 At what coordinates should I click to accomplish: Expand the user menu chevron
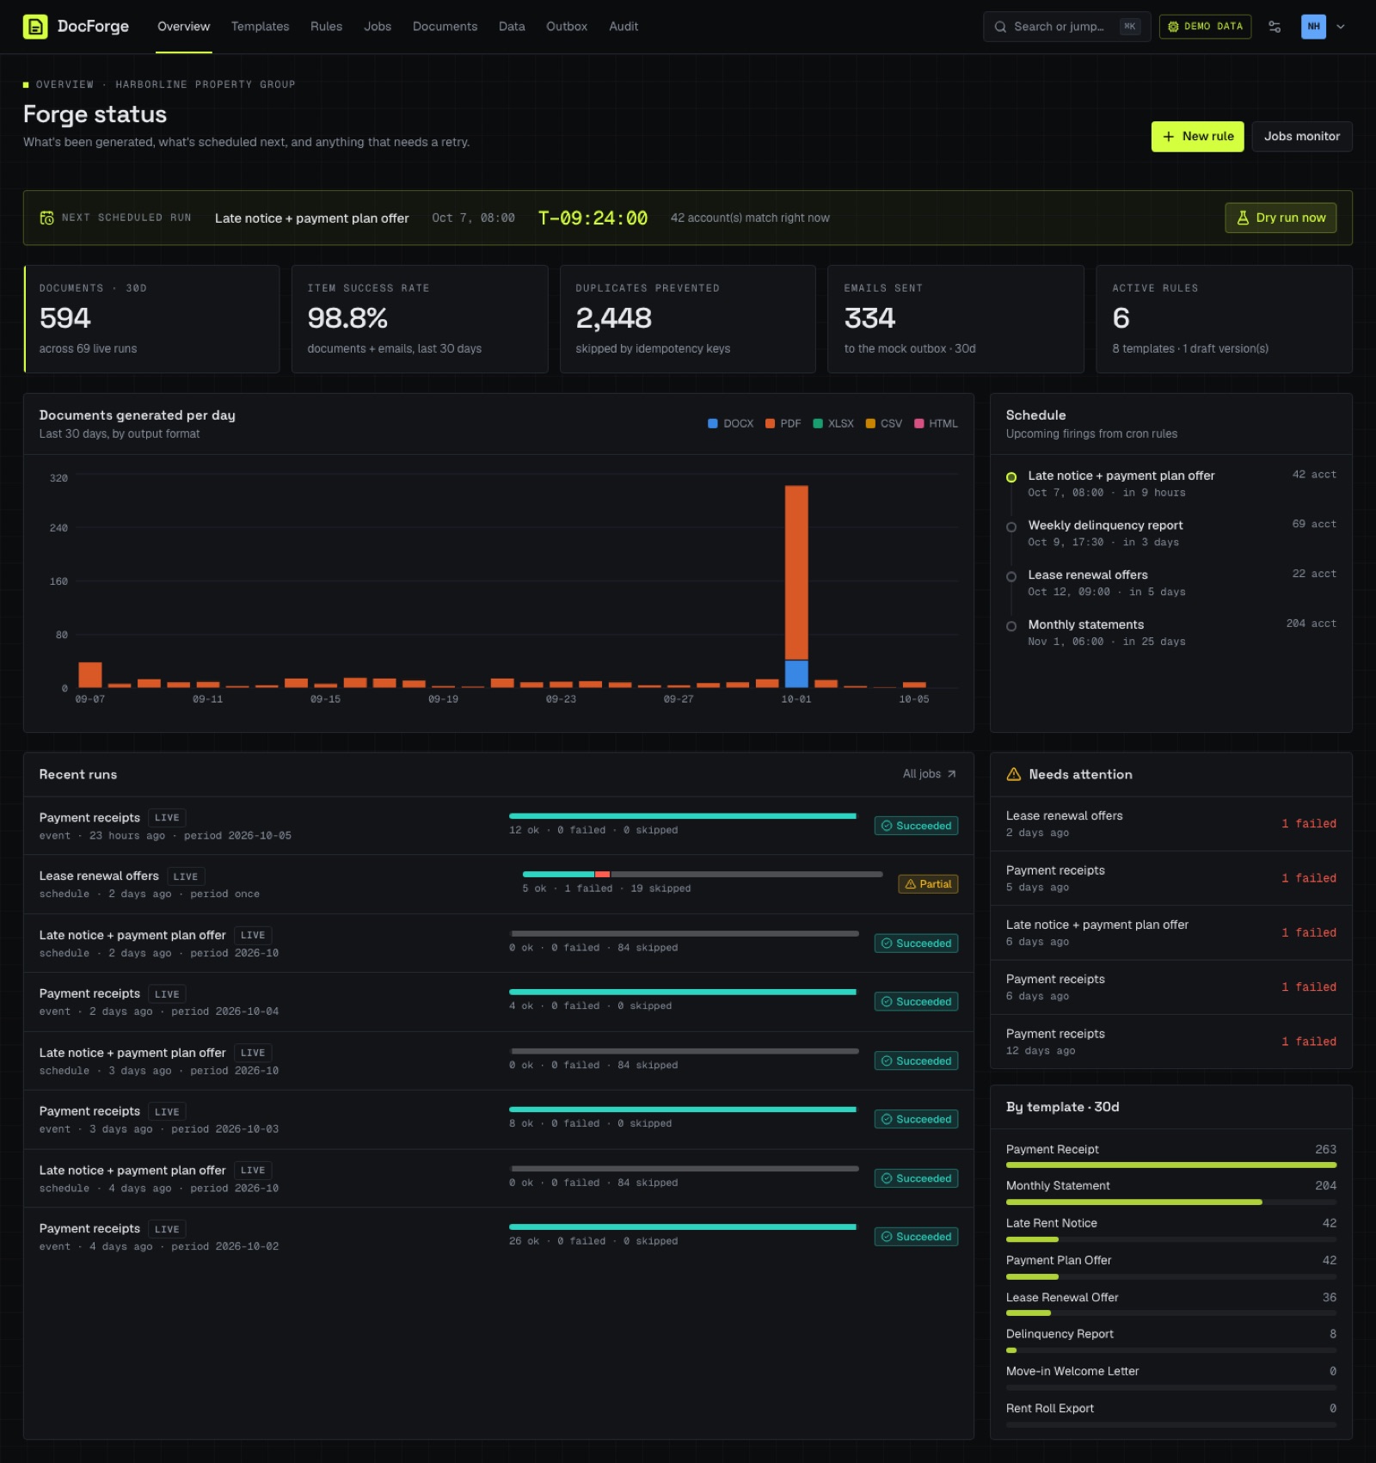(x=1340, y=27)
